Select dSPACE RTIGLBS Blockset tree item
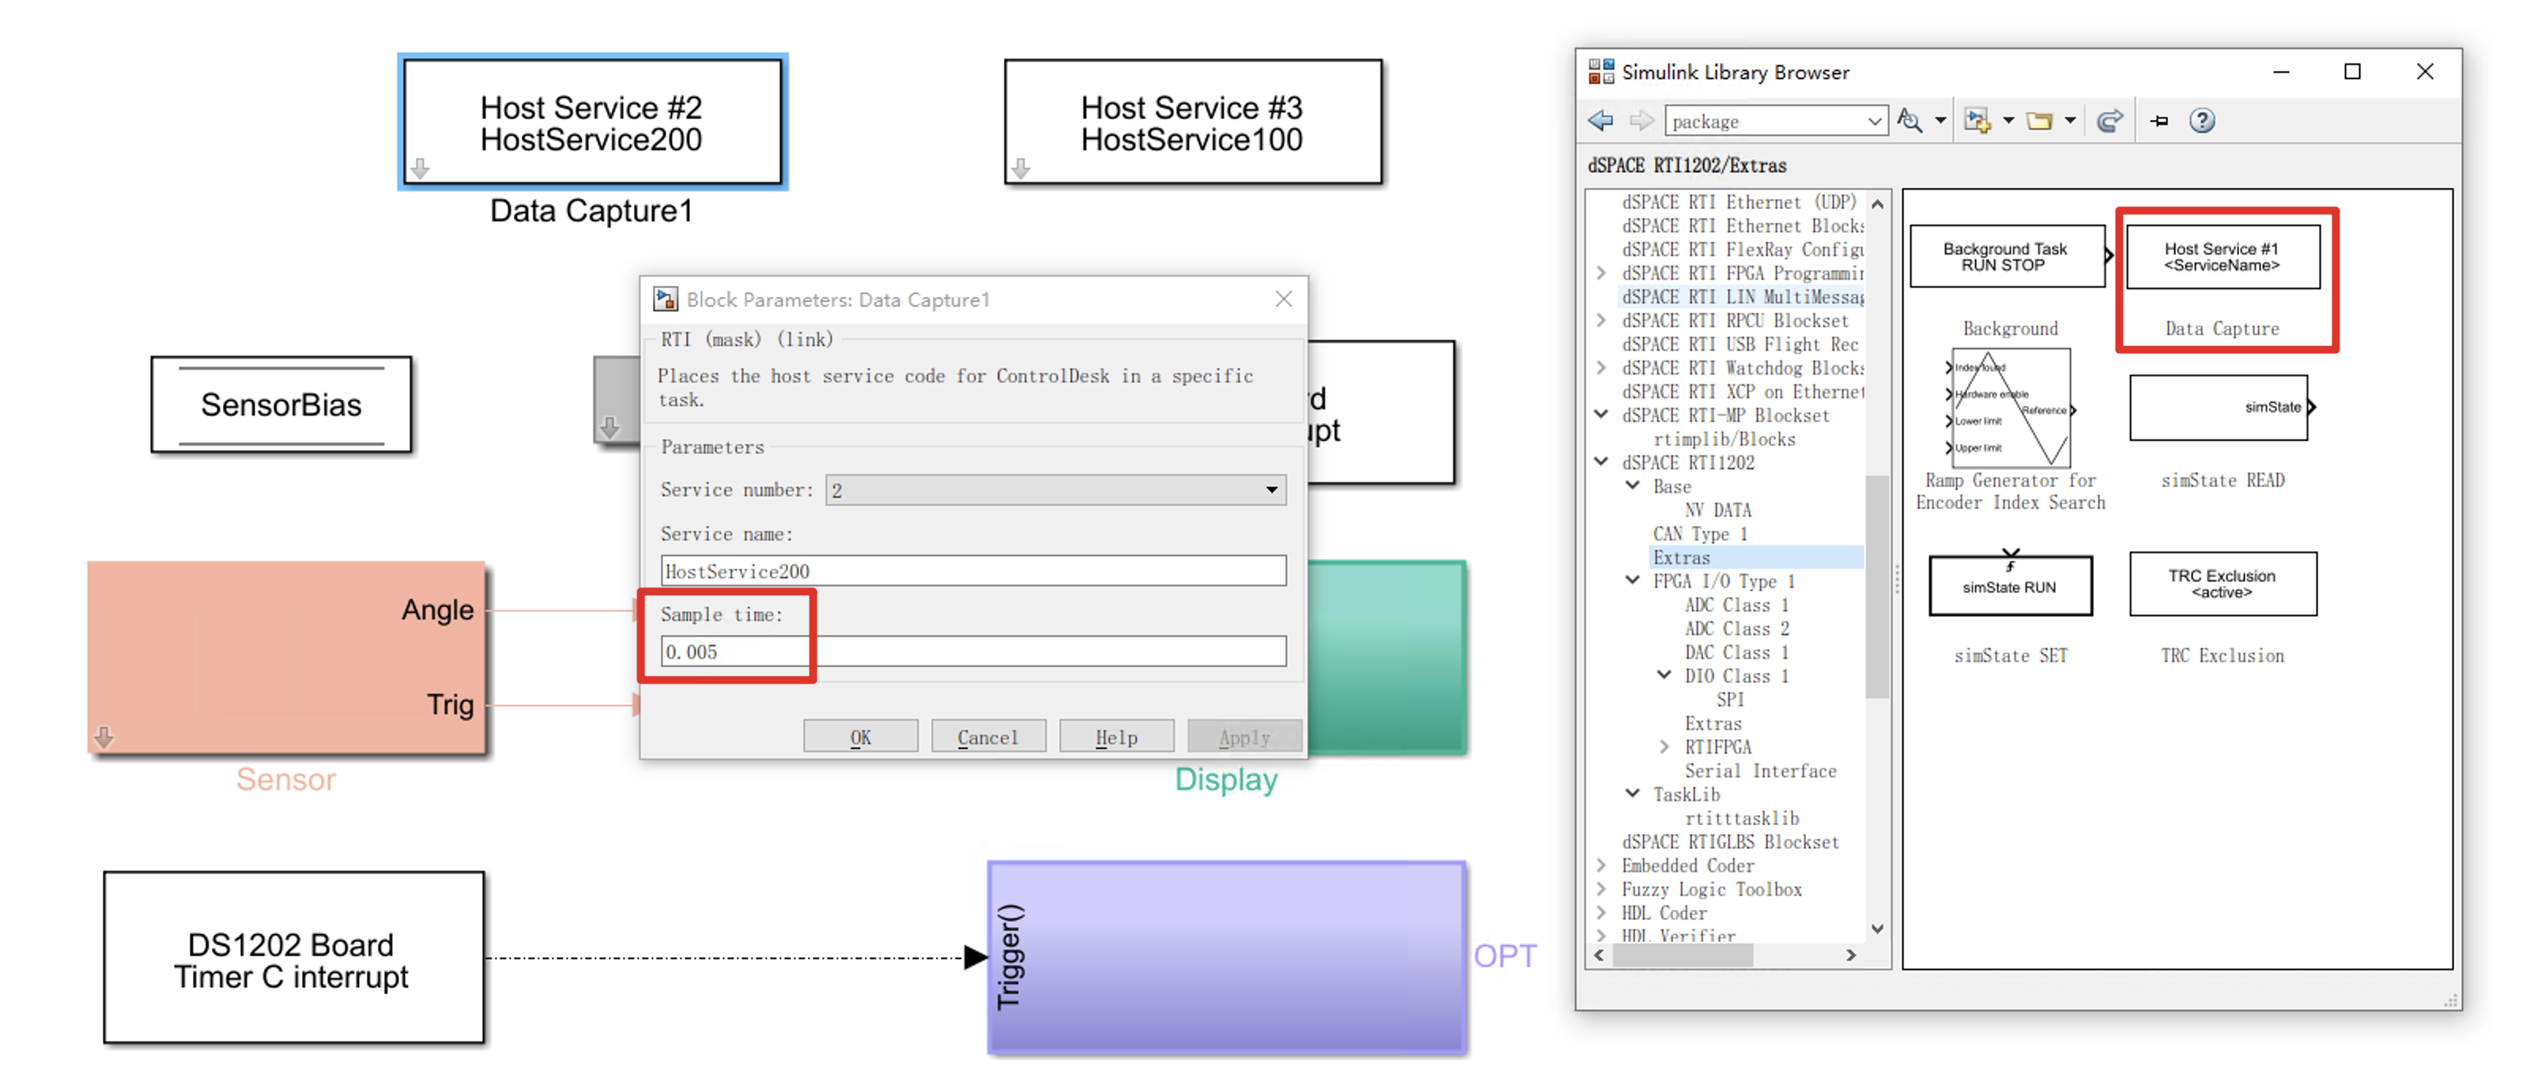 pyautogui.click(x=1730, y=842)
